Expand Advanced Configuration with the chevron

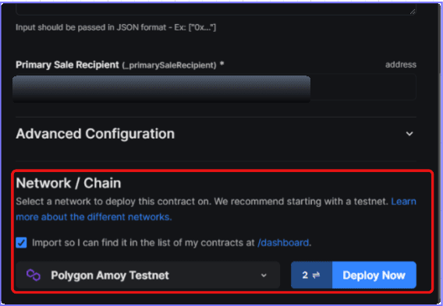coord(409,134)
